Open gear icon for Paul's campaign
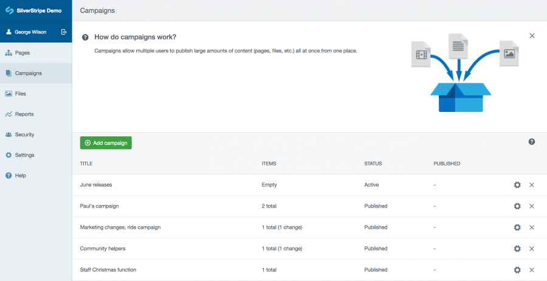 click(517, 206)
